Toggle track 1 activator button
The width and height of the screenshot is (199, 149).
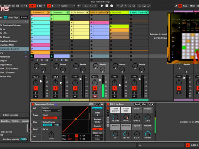pyautogui.click(x=36, y=88)
